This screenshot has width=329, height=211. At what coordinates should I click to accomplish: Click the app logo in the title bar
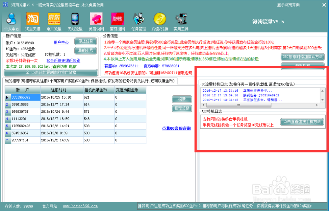click(6, 5)
